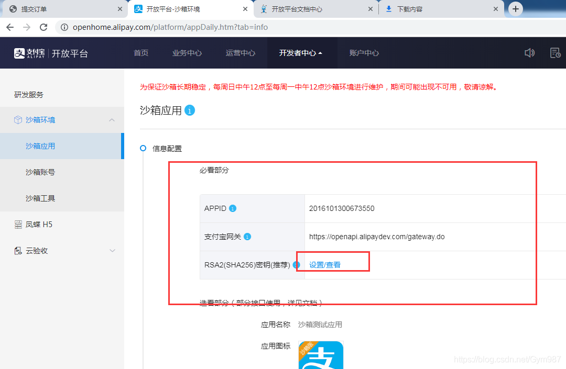Click the browser forward arrow
The image size is (566, 369).
click(x=27, y=27)
